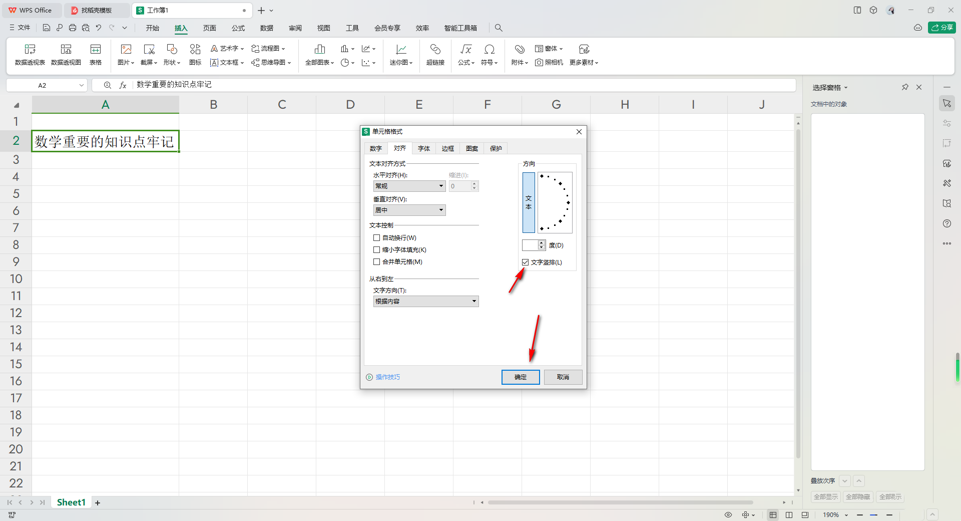Screen dimensions: 961x521
Task: Insert an attachment (附件)
Action: pyautogui.click(x=520, y=55)
